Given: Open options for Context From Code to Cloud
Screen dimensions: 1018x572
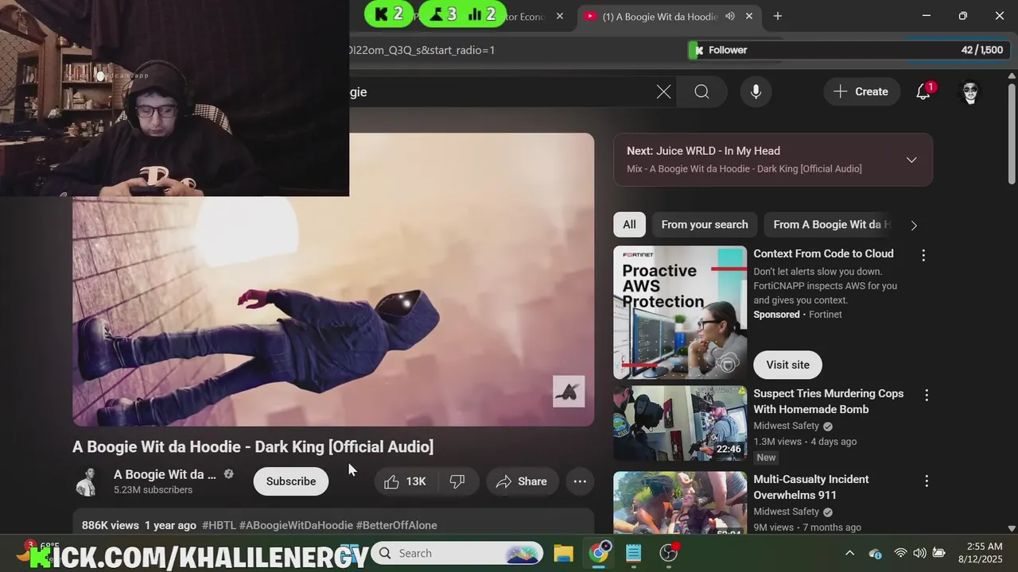Looking at the screenshot, I should [923, 256].
